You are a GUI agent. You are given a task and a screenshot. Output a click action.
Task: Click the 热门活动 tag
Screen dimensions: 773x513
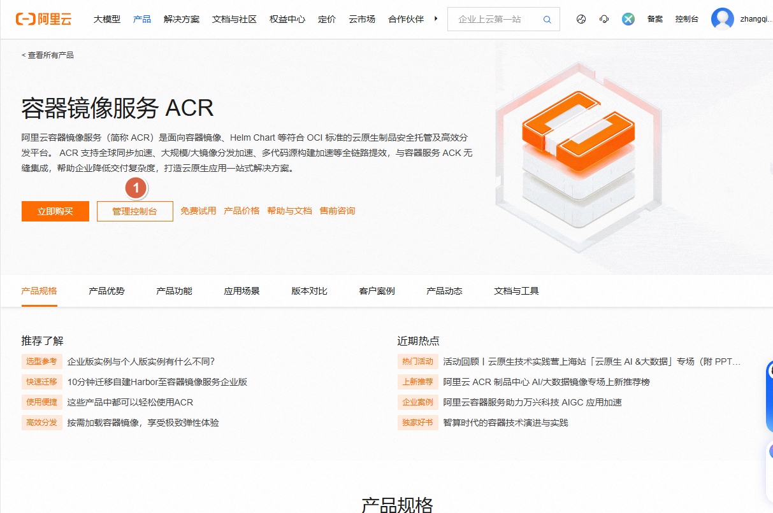pos(418,362)
